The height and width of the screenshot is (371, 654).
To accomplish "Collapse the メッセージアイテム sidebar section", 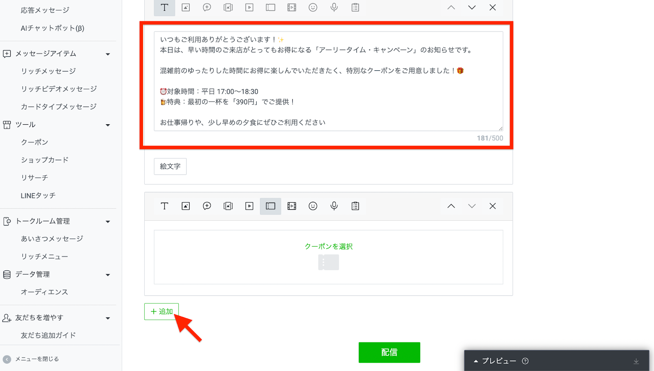I will 108,54.
